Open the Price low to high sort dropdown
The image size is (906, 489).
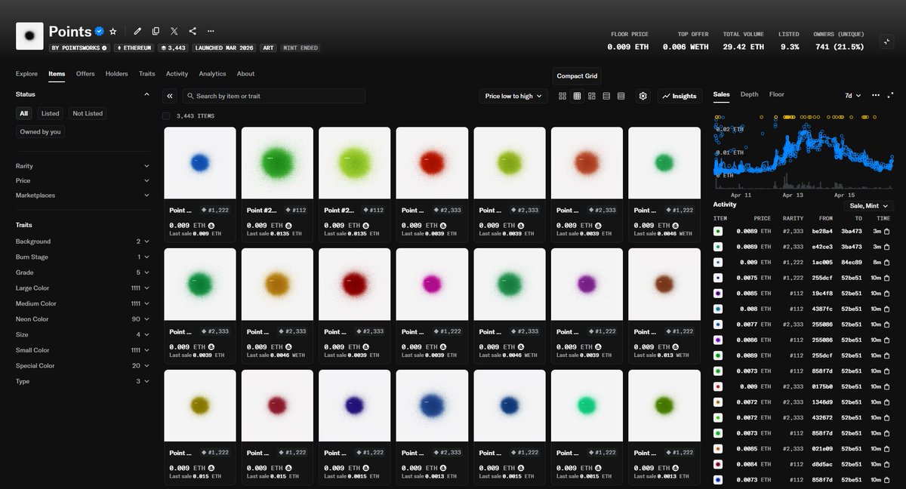point(513,96)
